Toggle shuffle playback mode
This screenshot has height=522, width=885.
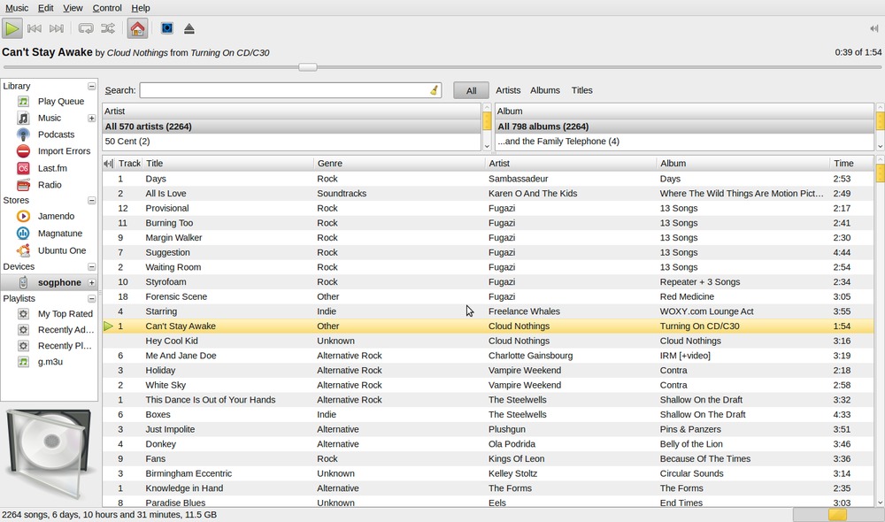click(x=108, y=29)
